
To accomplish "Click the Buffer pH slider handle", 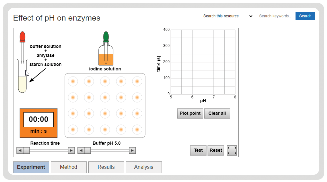I will tap(88, 150).
